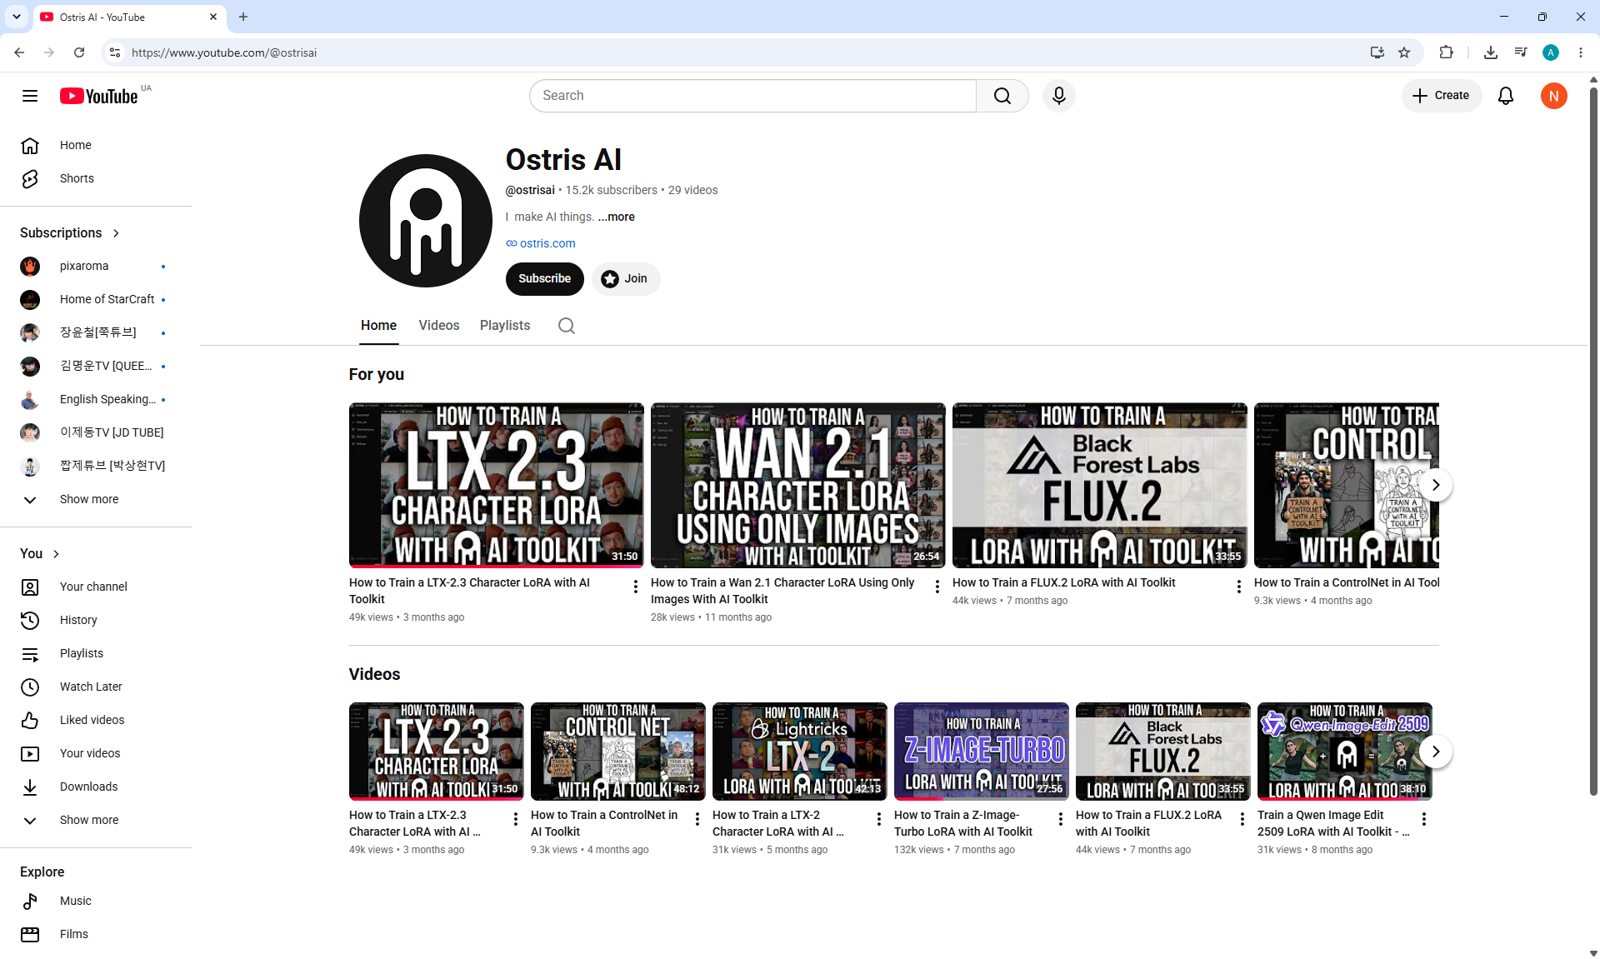Viewport: 1600px width, 959px height.
Task: Open Downloads in the sidebar
Action: coord(96,787)
